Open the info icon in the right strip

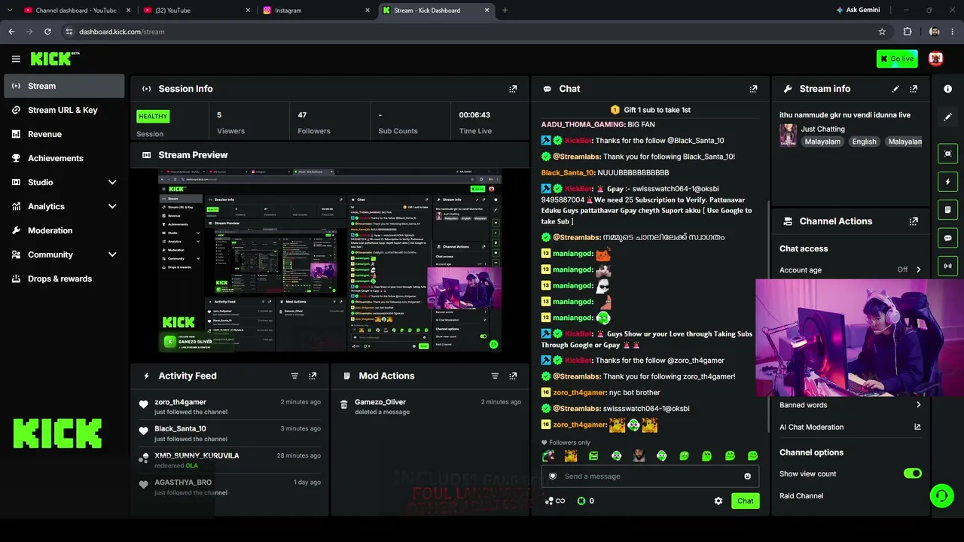coord(948,89)
